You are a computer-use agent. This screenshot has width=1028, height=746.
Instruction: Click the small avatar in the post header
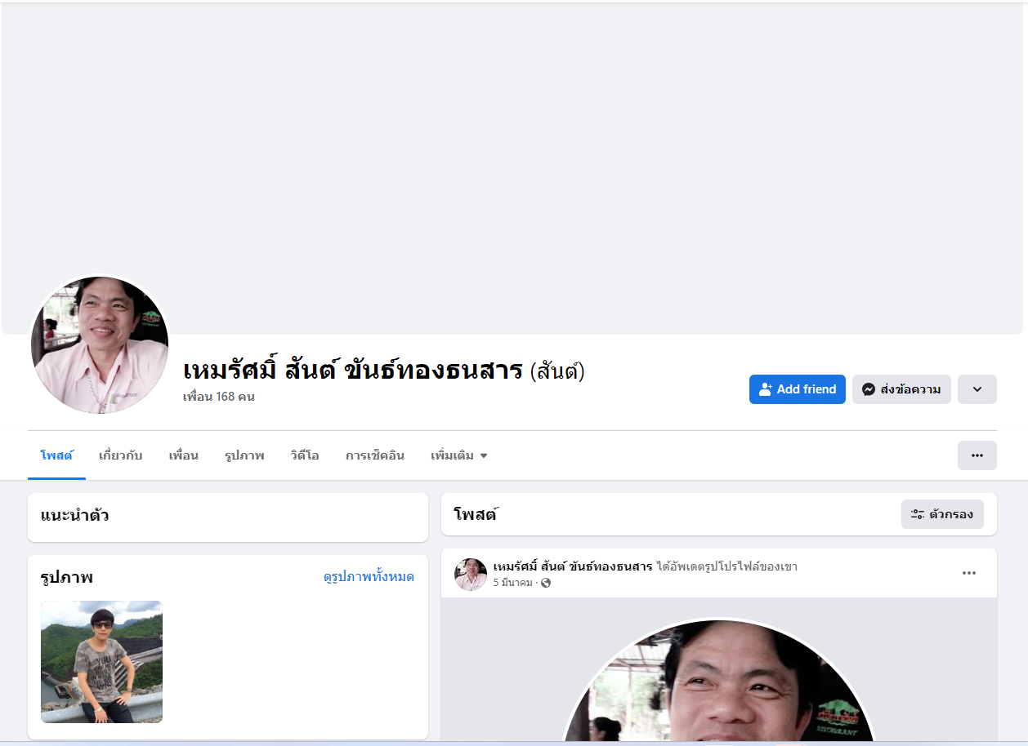471,575
